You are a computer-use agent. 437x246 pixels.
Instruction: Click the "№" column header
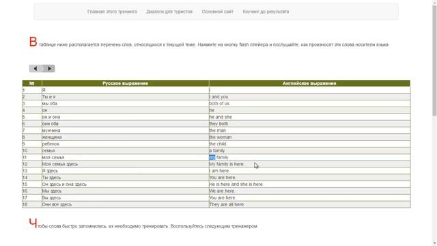[x=32, y=83]
